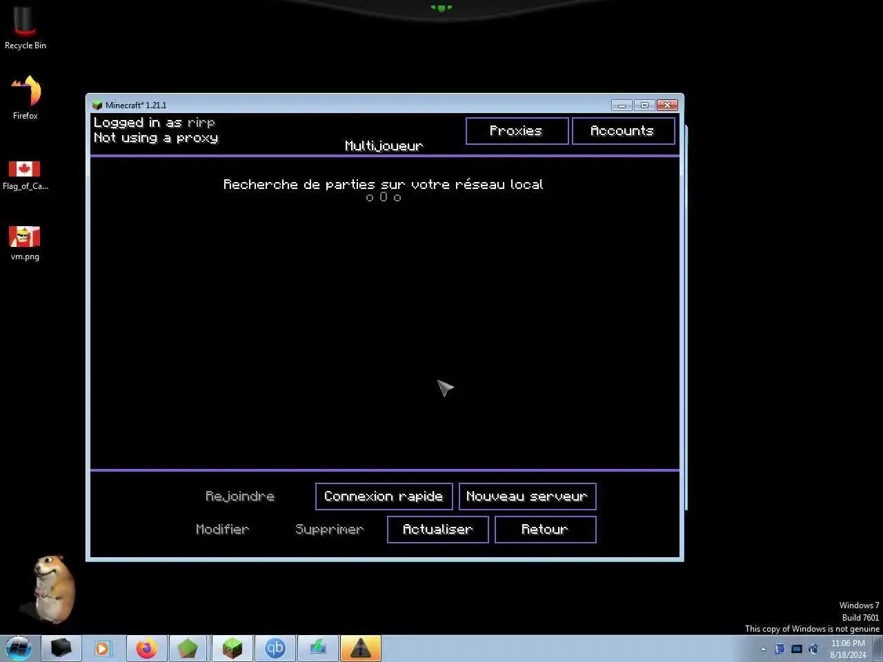Maximize the Minecraft 1.21.1 window
The image size is (883, 662).
pos(644,106)
